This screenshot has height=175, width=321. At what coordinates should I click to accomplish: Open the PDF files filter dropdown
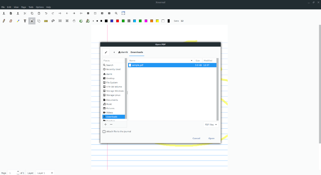click(x=211, y=125)
